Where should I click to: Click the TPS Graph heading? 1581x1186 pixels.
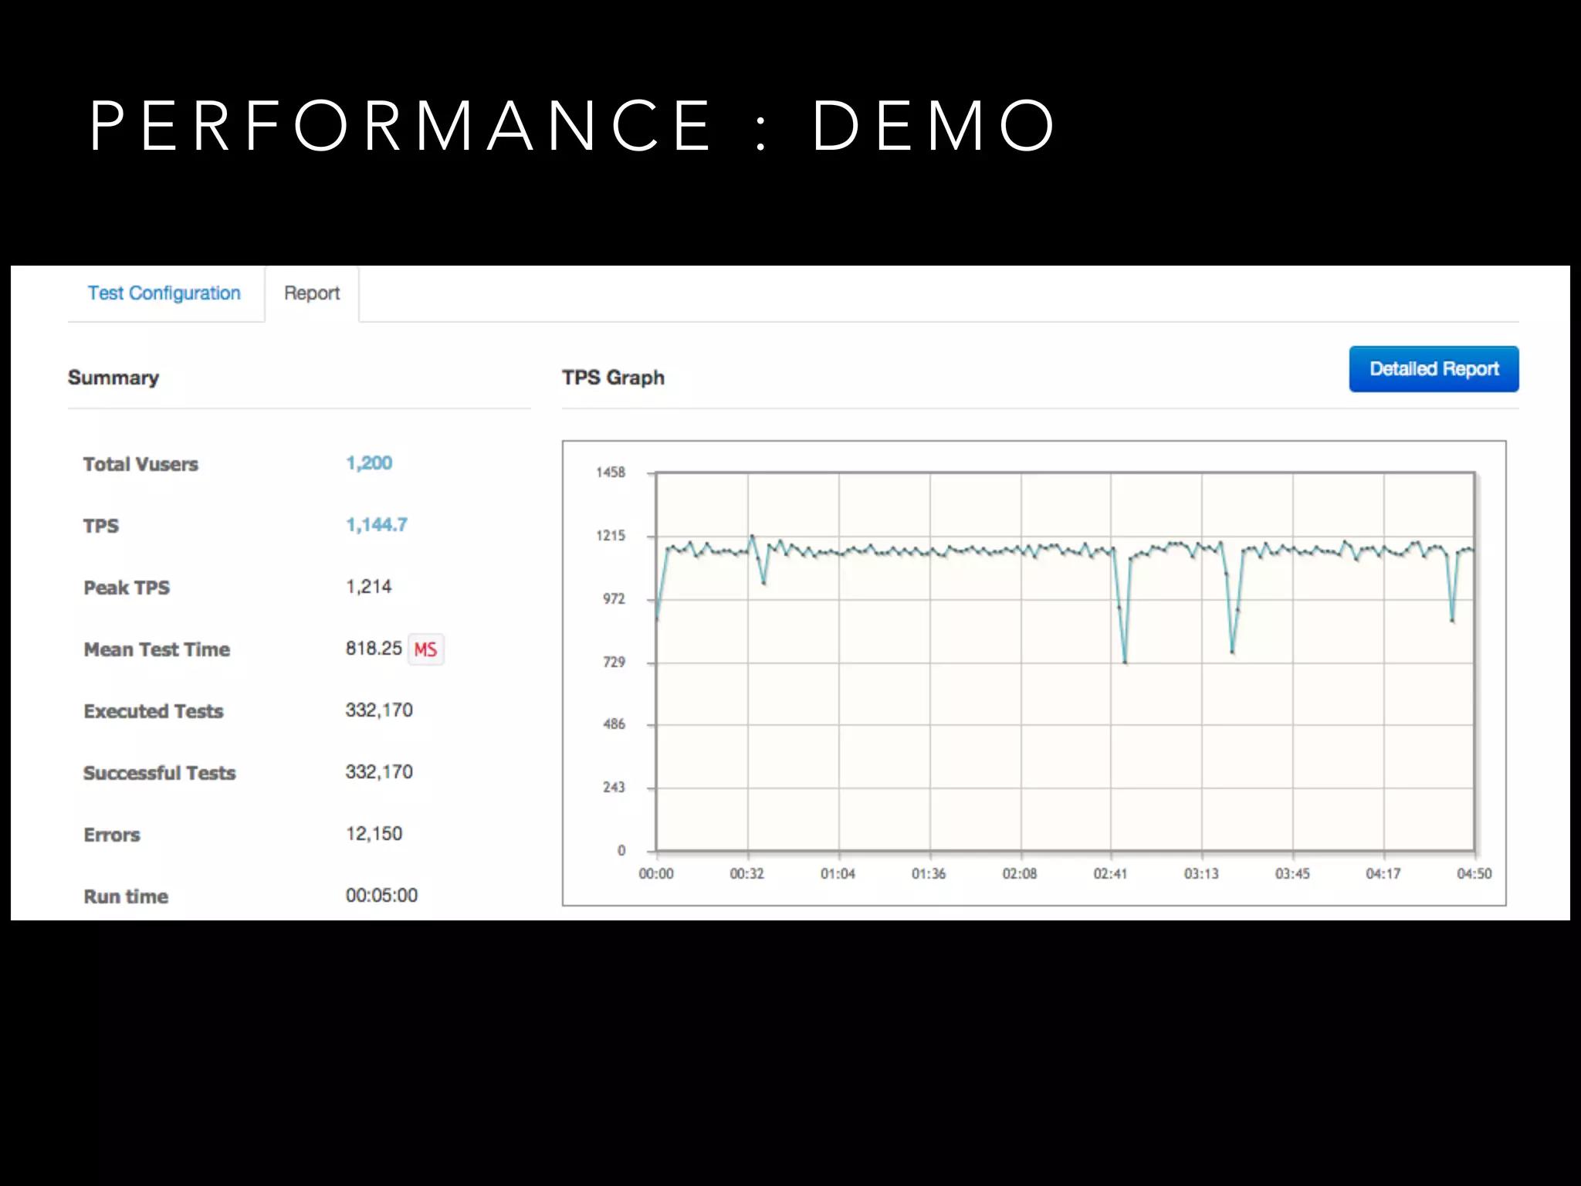tap(613, 378)
